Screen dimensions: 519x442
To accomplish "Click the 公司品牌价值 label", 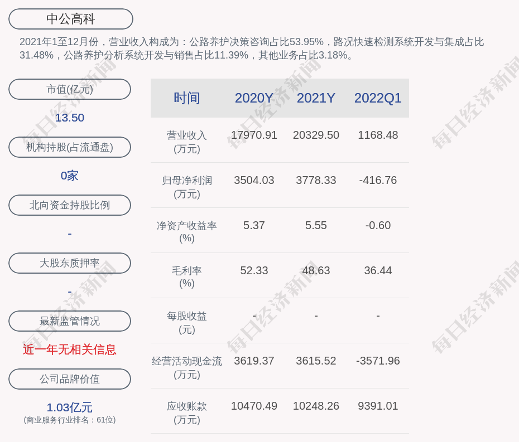I will point(70,379).
